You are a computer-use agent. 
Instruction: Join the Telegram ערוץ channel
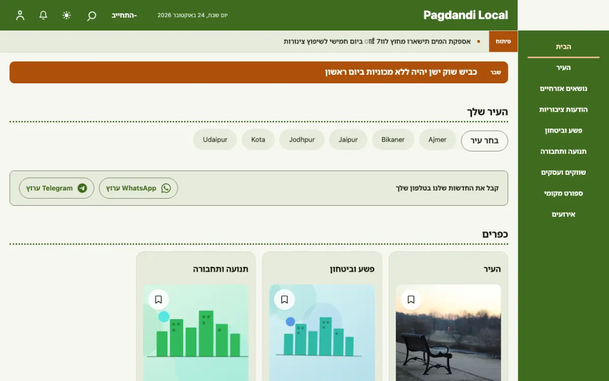click(56, 188)
